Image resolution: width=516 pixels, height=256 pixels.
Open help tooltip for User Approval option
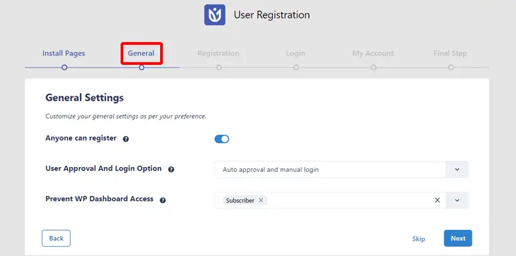click(x=171, y=169)
